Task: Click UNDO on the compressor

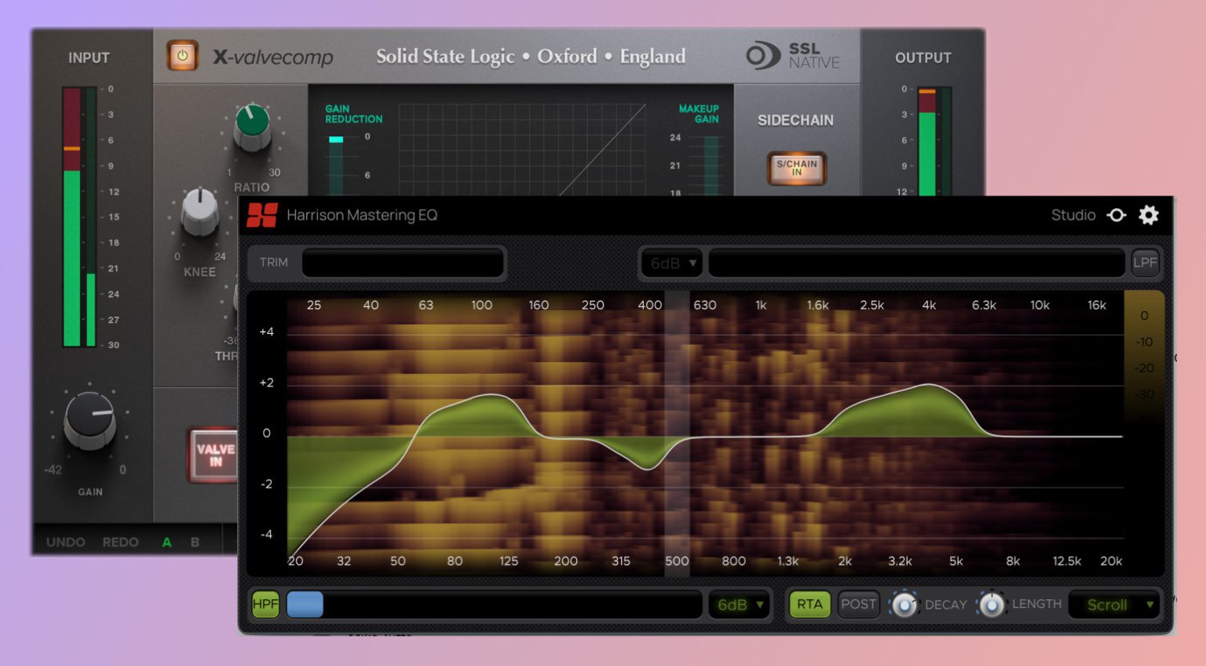Action: click(65, 541)
